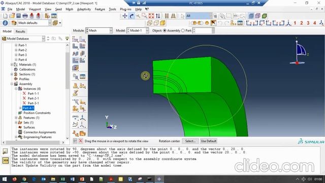This screenshot has height=183, width=325.
Task: Toggle the perspective view icon
Action: pos(173,16)
